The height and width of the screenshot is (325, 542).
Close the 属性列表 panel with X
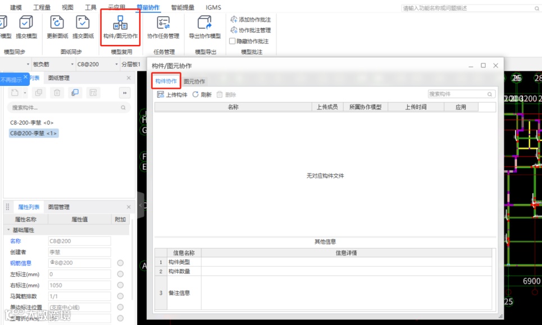pos(129,207)
